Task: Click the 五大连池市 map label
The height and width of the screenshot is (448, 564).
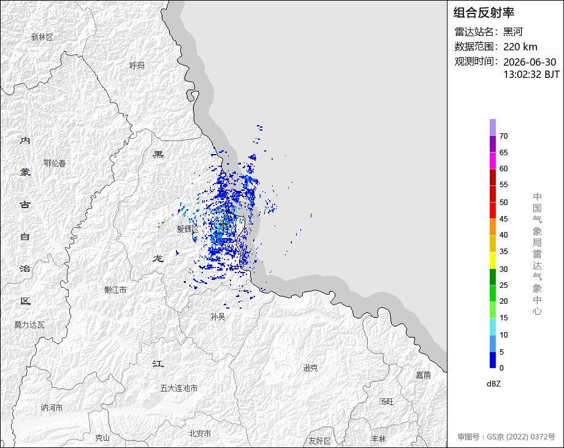Action: (x=179, y=388)
